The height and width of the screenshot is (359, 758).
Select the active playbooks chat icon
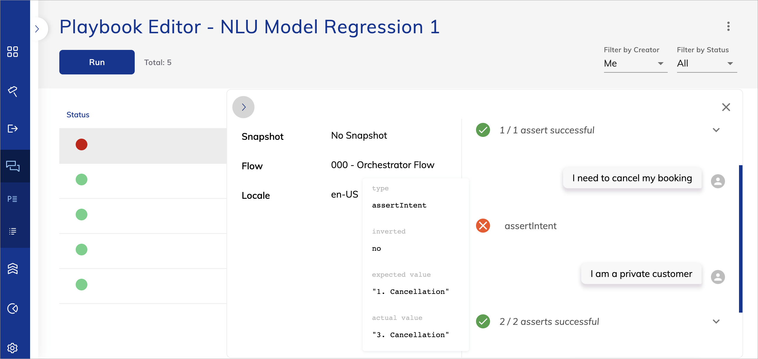12,166
